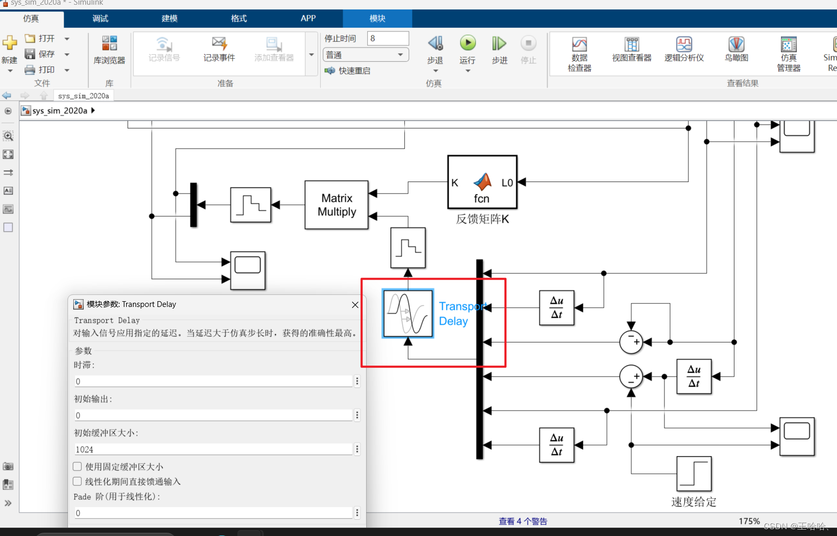Screen dimensions: 837x536
Task: Expand the Open (打开) dropdown arrow
Action: pos(67,39)
